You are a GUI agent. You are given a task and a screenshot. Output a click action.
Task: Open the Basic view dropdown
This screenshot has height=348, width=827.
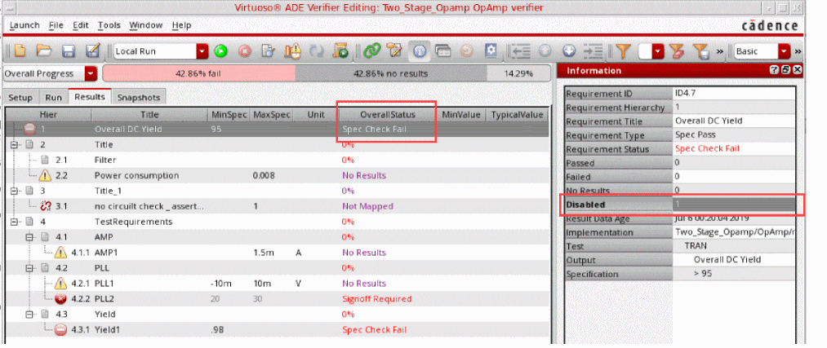click(785, 51)
